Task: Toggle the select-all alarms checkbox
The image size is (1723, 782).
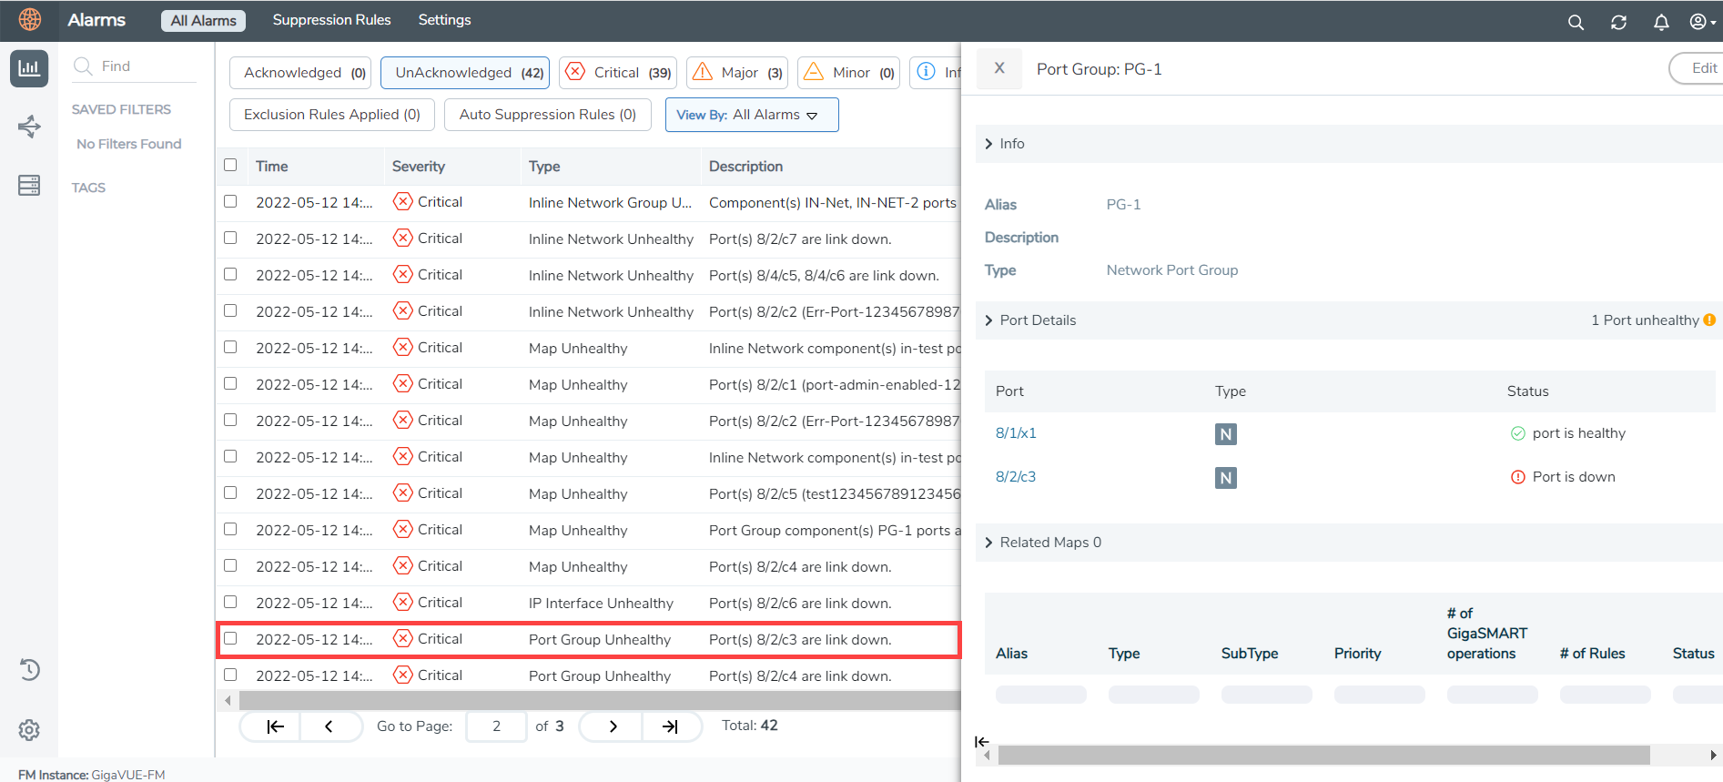Action: coord(230,166)
